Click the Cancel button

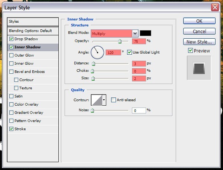click(199, 32)
